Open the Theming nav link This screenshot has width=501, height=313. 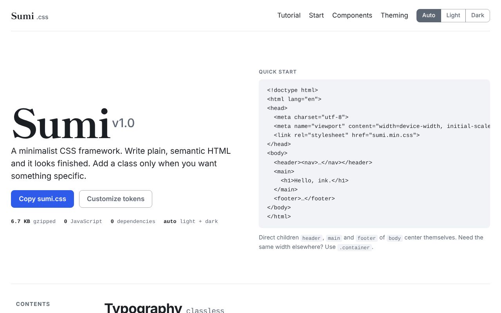(394, 15)
